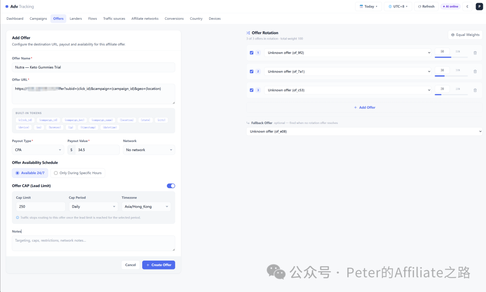Viewport: 486px width, 292px height.
Task: Select Only During Specific Hours option
Action: [x=78, y=173]
